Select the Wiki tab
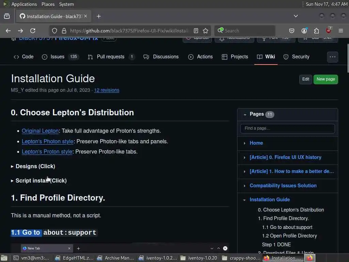Viewport: 349px width, 262px height. [266, 57]
